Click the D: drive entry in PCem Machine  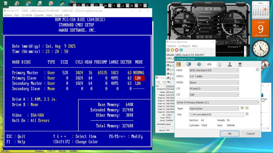coord(170,74)
